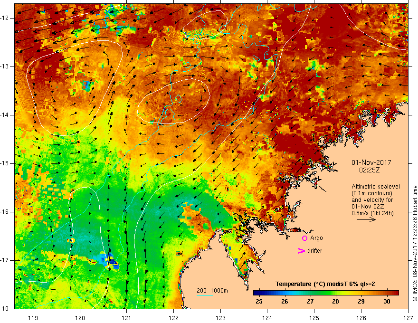418x323 pixels.
Task: Click latitude axis label -15
Action: tap(5, 163)
